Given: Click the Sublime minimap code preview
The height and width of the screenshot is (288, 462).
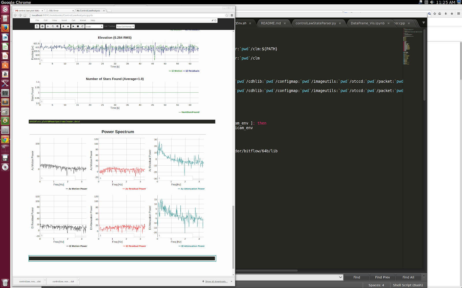Looking at the screenshot, I should 412,46.
